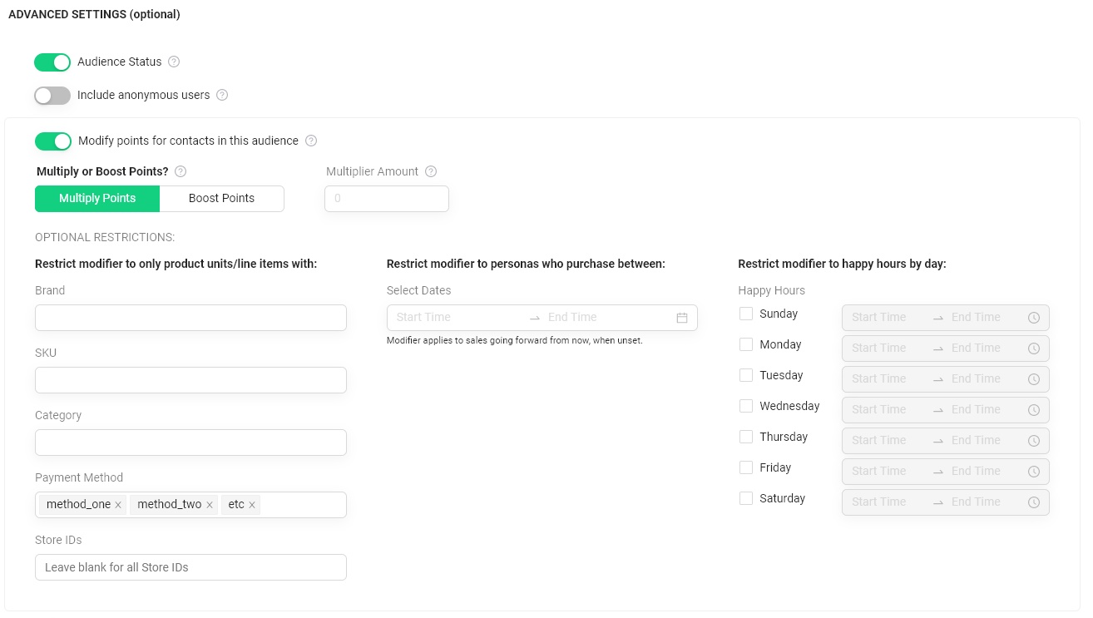This screenshot has width=1093, height=618.
Task: Check the Monday happy hours checkbox
Action: pos(746,344)
